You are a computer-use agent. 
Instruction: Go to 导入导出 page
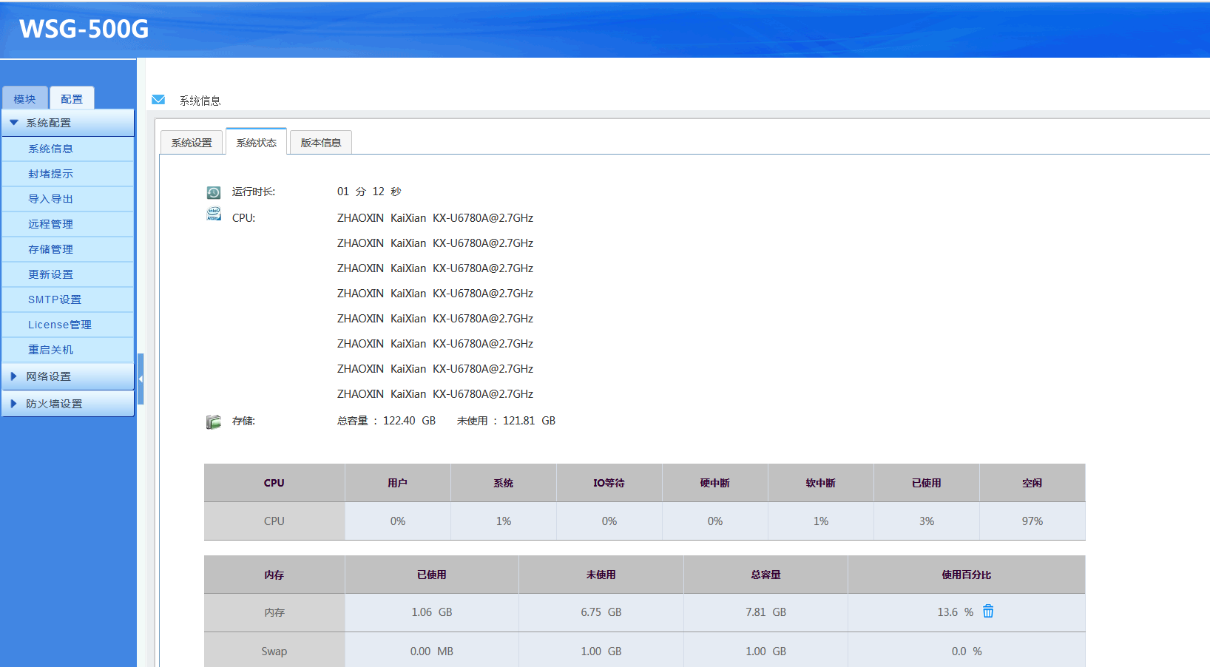tap(50, 199)
